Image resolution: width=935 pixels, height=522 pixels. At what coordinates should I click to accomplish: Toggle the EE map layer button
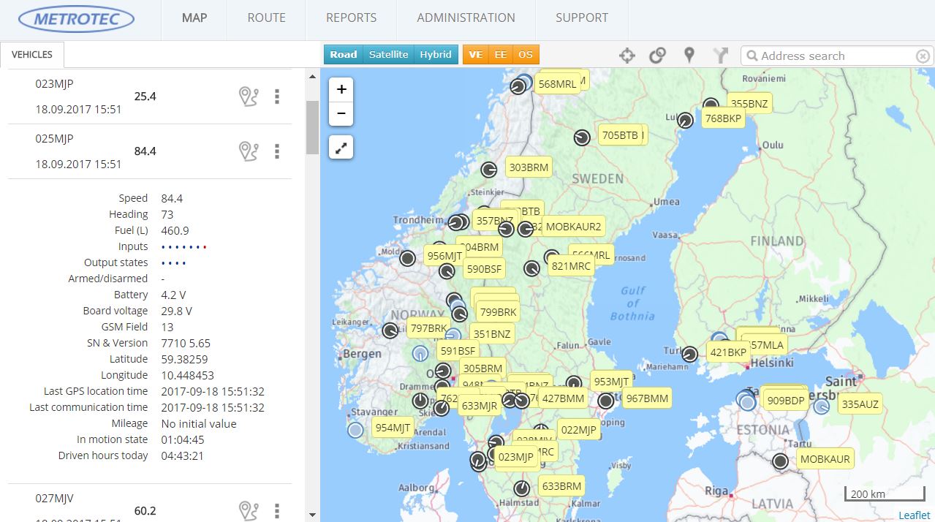(500, 55)
